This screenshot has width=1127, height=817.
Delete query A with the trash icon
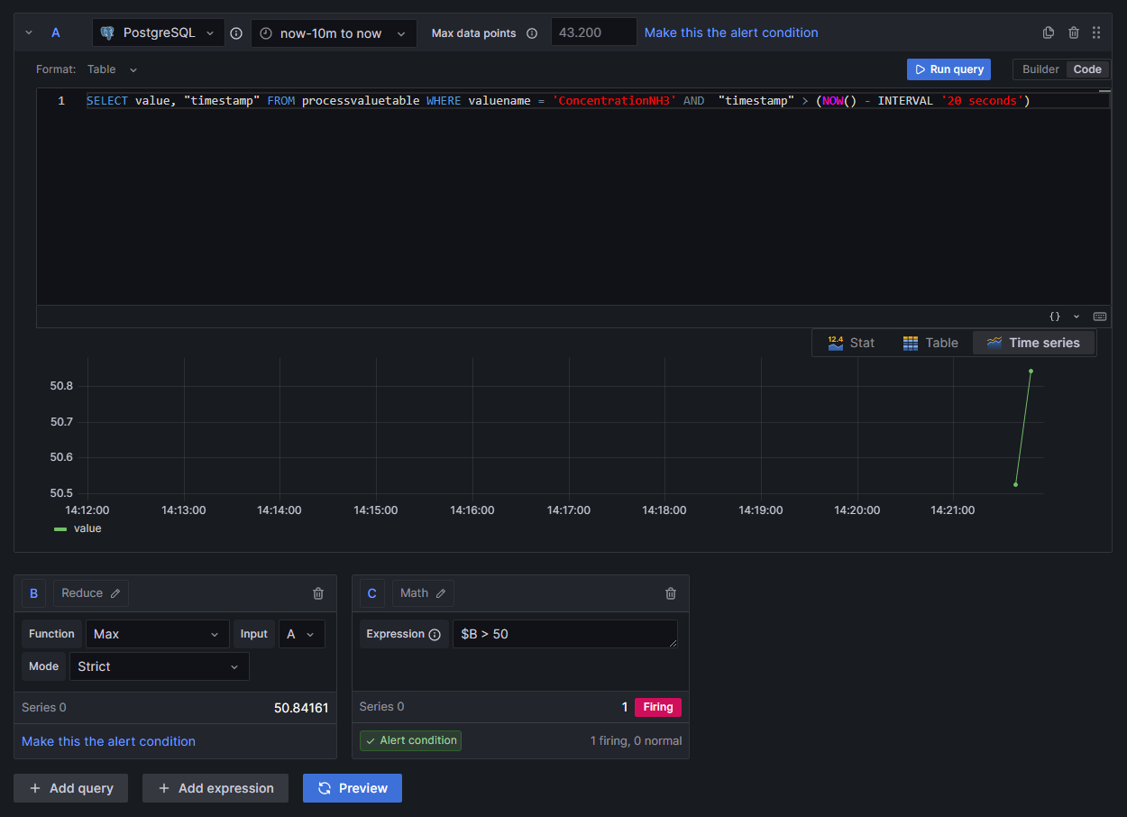pos(1074,32)
